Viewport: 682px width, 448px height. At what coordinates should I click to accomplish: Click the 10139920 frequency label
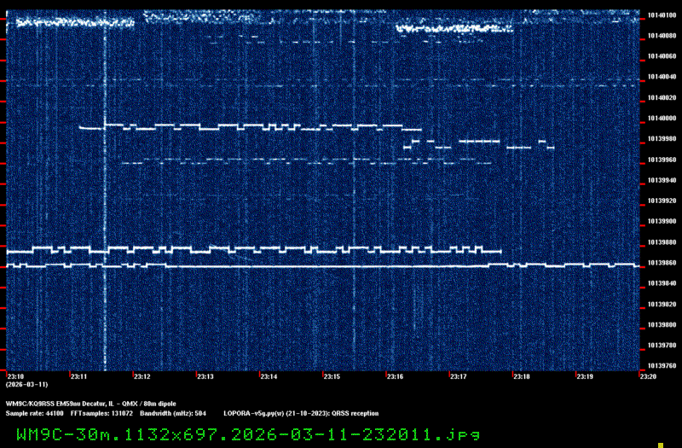[x=662, y=201]
